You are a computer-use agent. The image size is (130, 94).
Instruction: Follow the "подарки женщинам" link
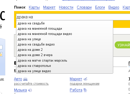(85, 84)
